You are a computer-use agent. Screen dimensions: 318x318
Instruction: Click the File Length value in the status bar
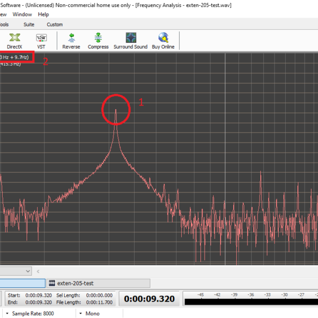[x=99, y=303]
